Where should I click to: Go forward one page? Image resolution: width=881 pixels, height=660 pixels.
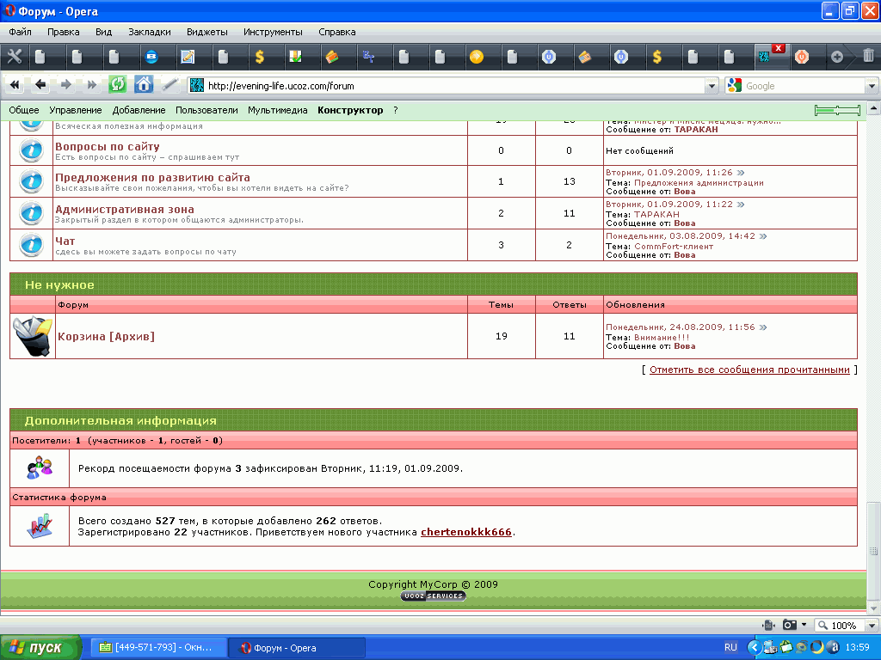(66, 85)
